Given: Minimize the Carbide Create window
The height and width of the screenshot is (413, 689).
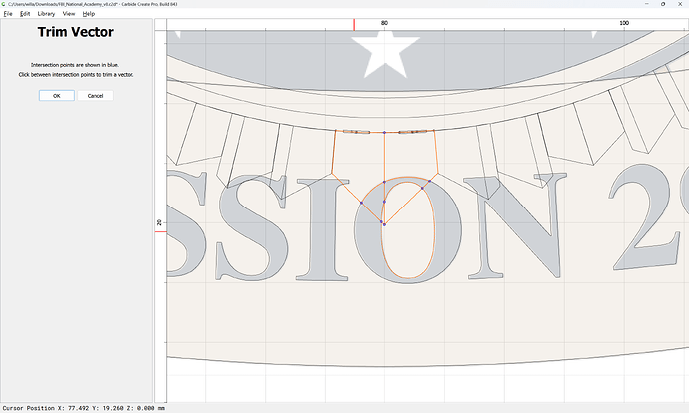Looking at the screenshot, I should (647, 4).
